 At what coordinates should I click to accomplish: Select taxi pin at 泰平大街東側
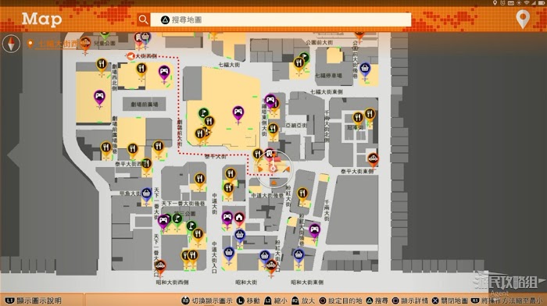click(x=373, y=159)
